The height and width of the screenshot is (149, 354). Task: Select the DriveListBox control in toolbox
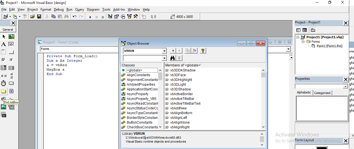(11, 83)
